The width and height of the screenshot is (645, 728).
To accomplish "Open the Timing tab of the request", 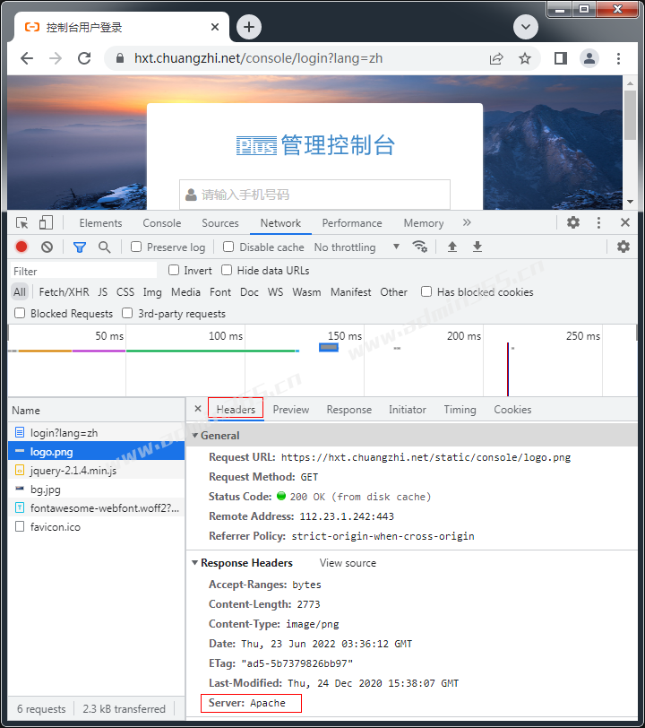I will 460,410.
